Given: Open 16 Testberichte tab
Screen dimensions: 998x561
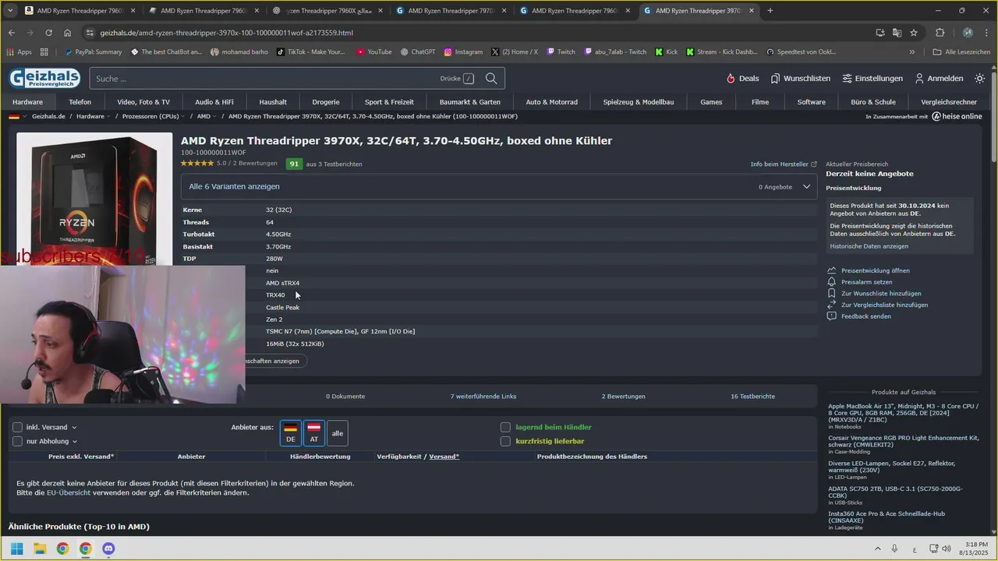Looking at the screenshot, I should coord(752,396).
